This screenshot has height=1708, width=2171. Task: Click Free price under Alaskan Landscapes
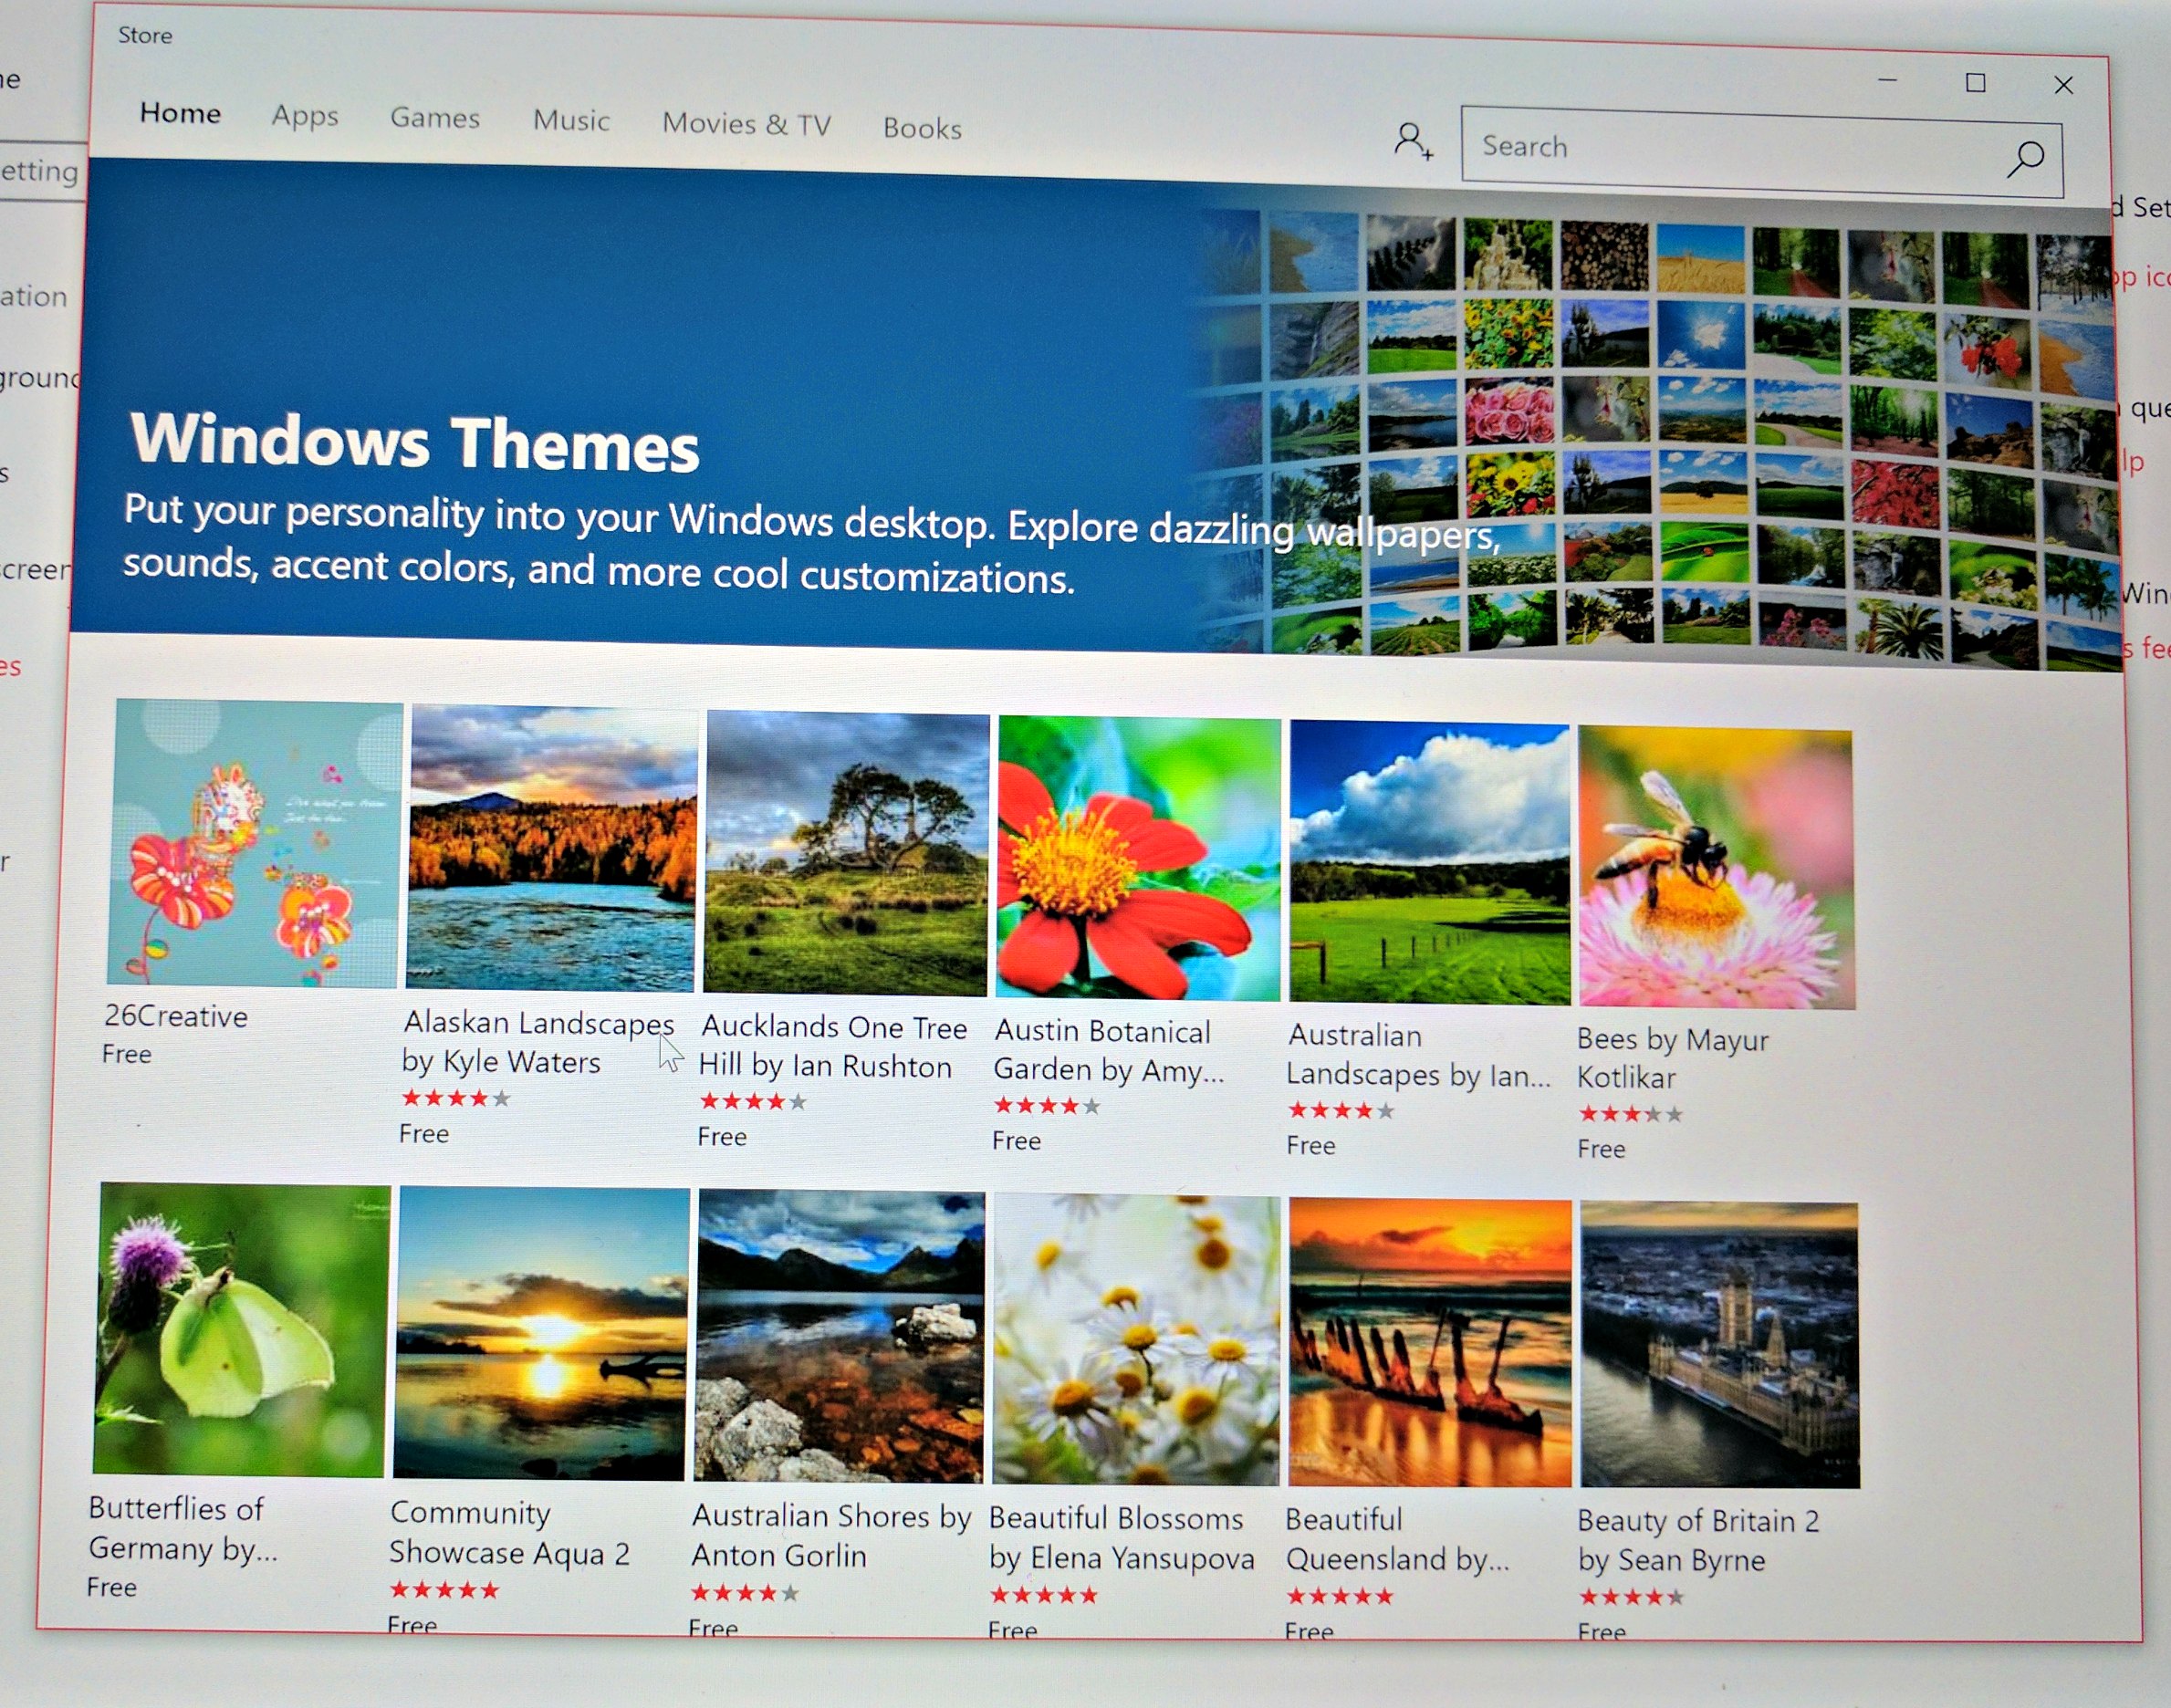pos(424,1134)
